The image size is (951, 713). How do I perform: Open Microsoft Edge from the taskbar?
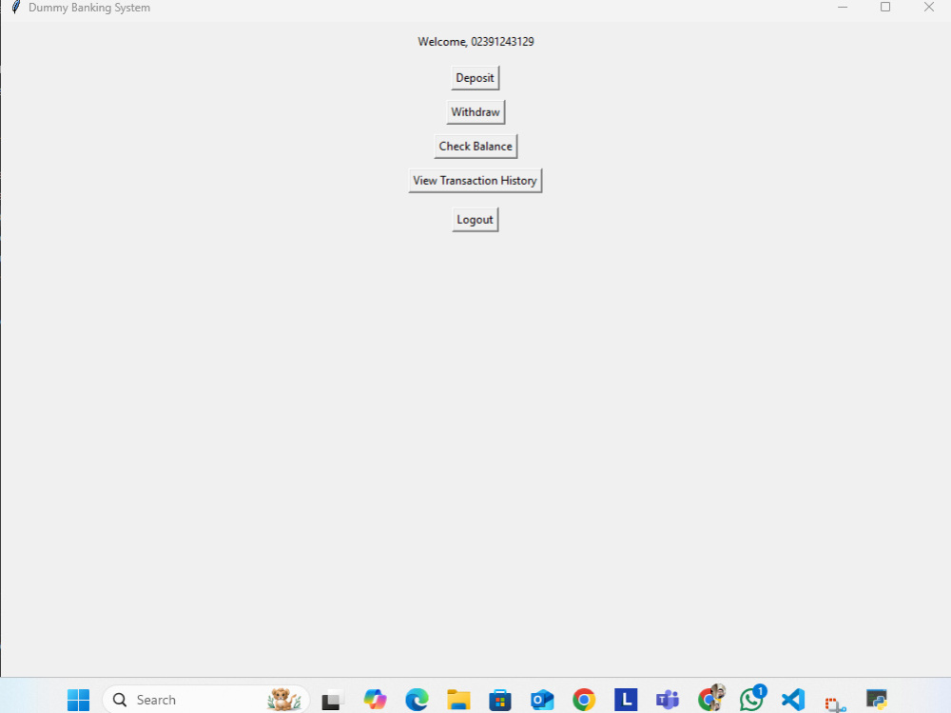click(417, 700)
